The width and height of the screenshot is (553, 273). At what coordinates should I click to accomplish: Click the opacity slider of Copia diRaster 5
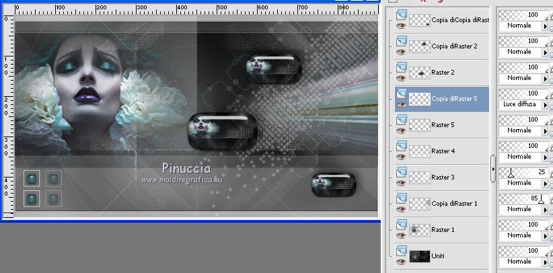pyautogui.click(x=523, y=94)
